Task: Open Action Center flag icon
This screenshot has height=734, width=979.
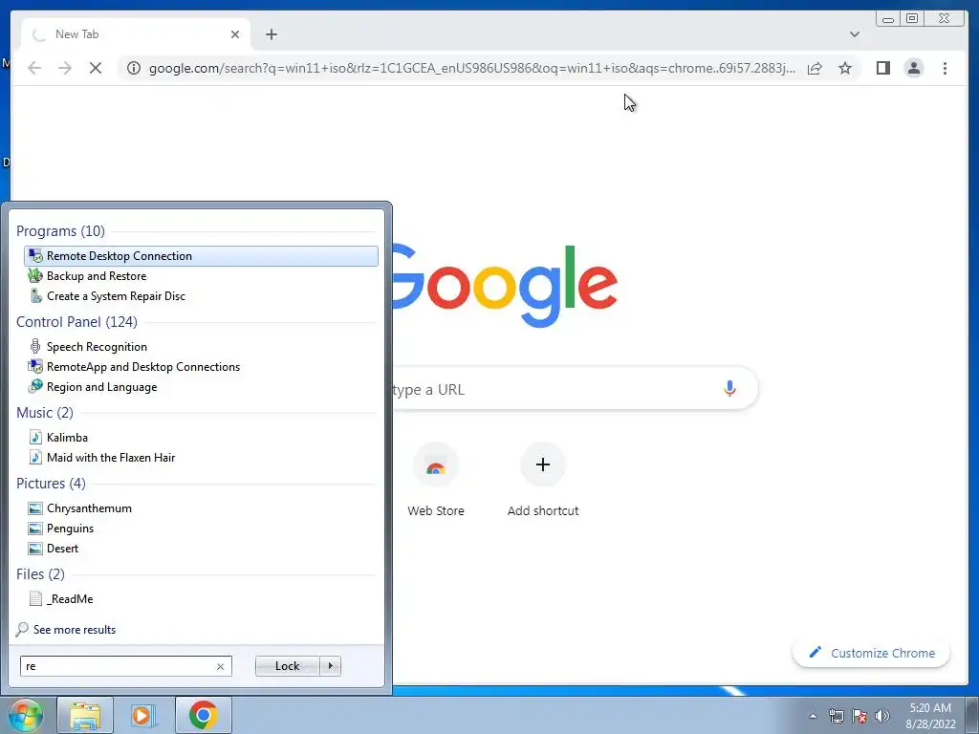Action: click(x=859, y=716)
